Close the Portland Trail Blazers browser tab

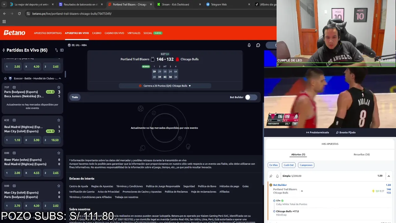click(x=151, y=4)
